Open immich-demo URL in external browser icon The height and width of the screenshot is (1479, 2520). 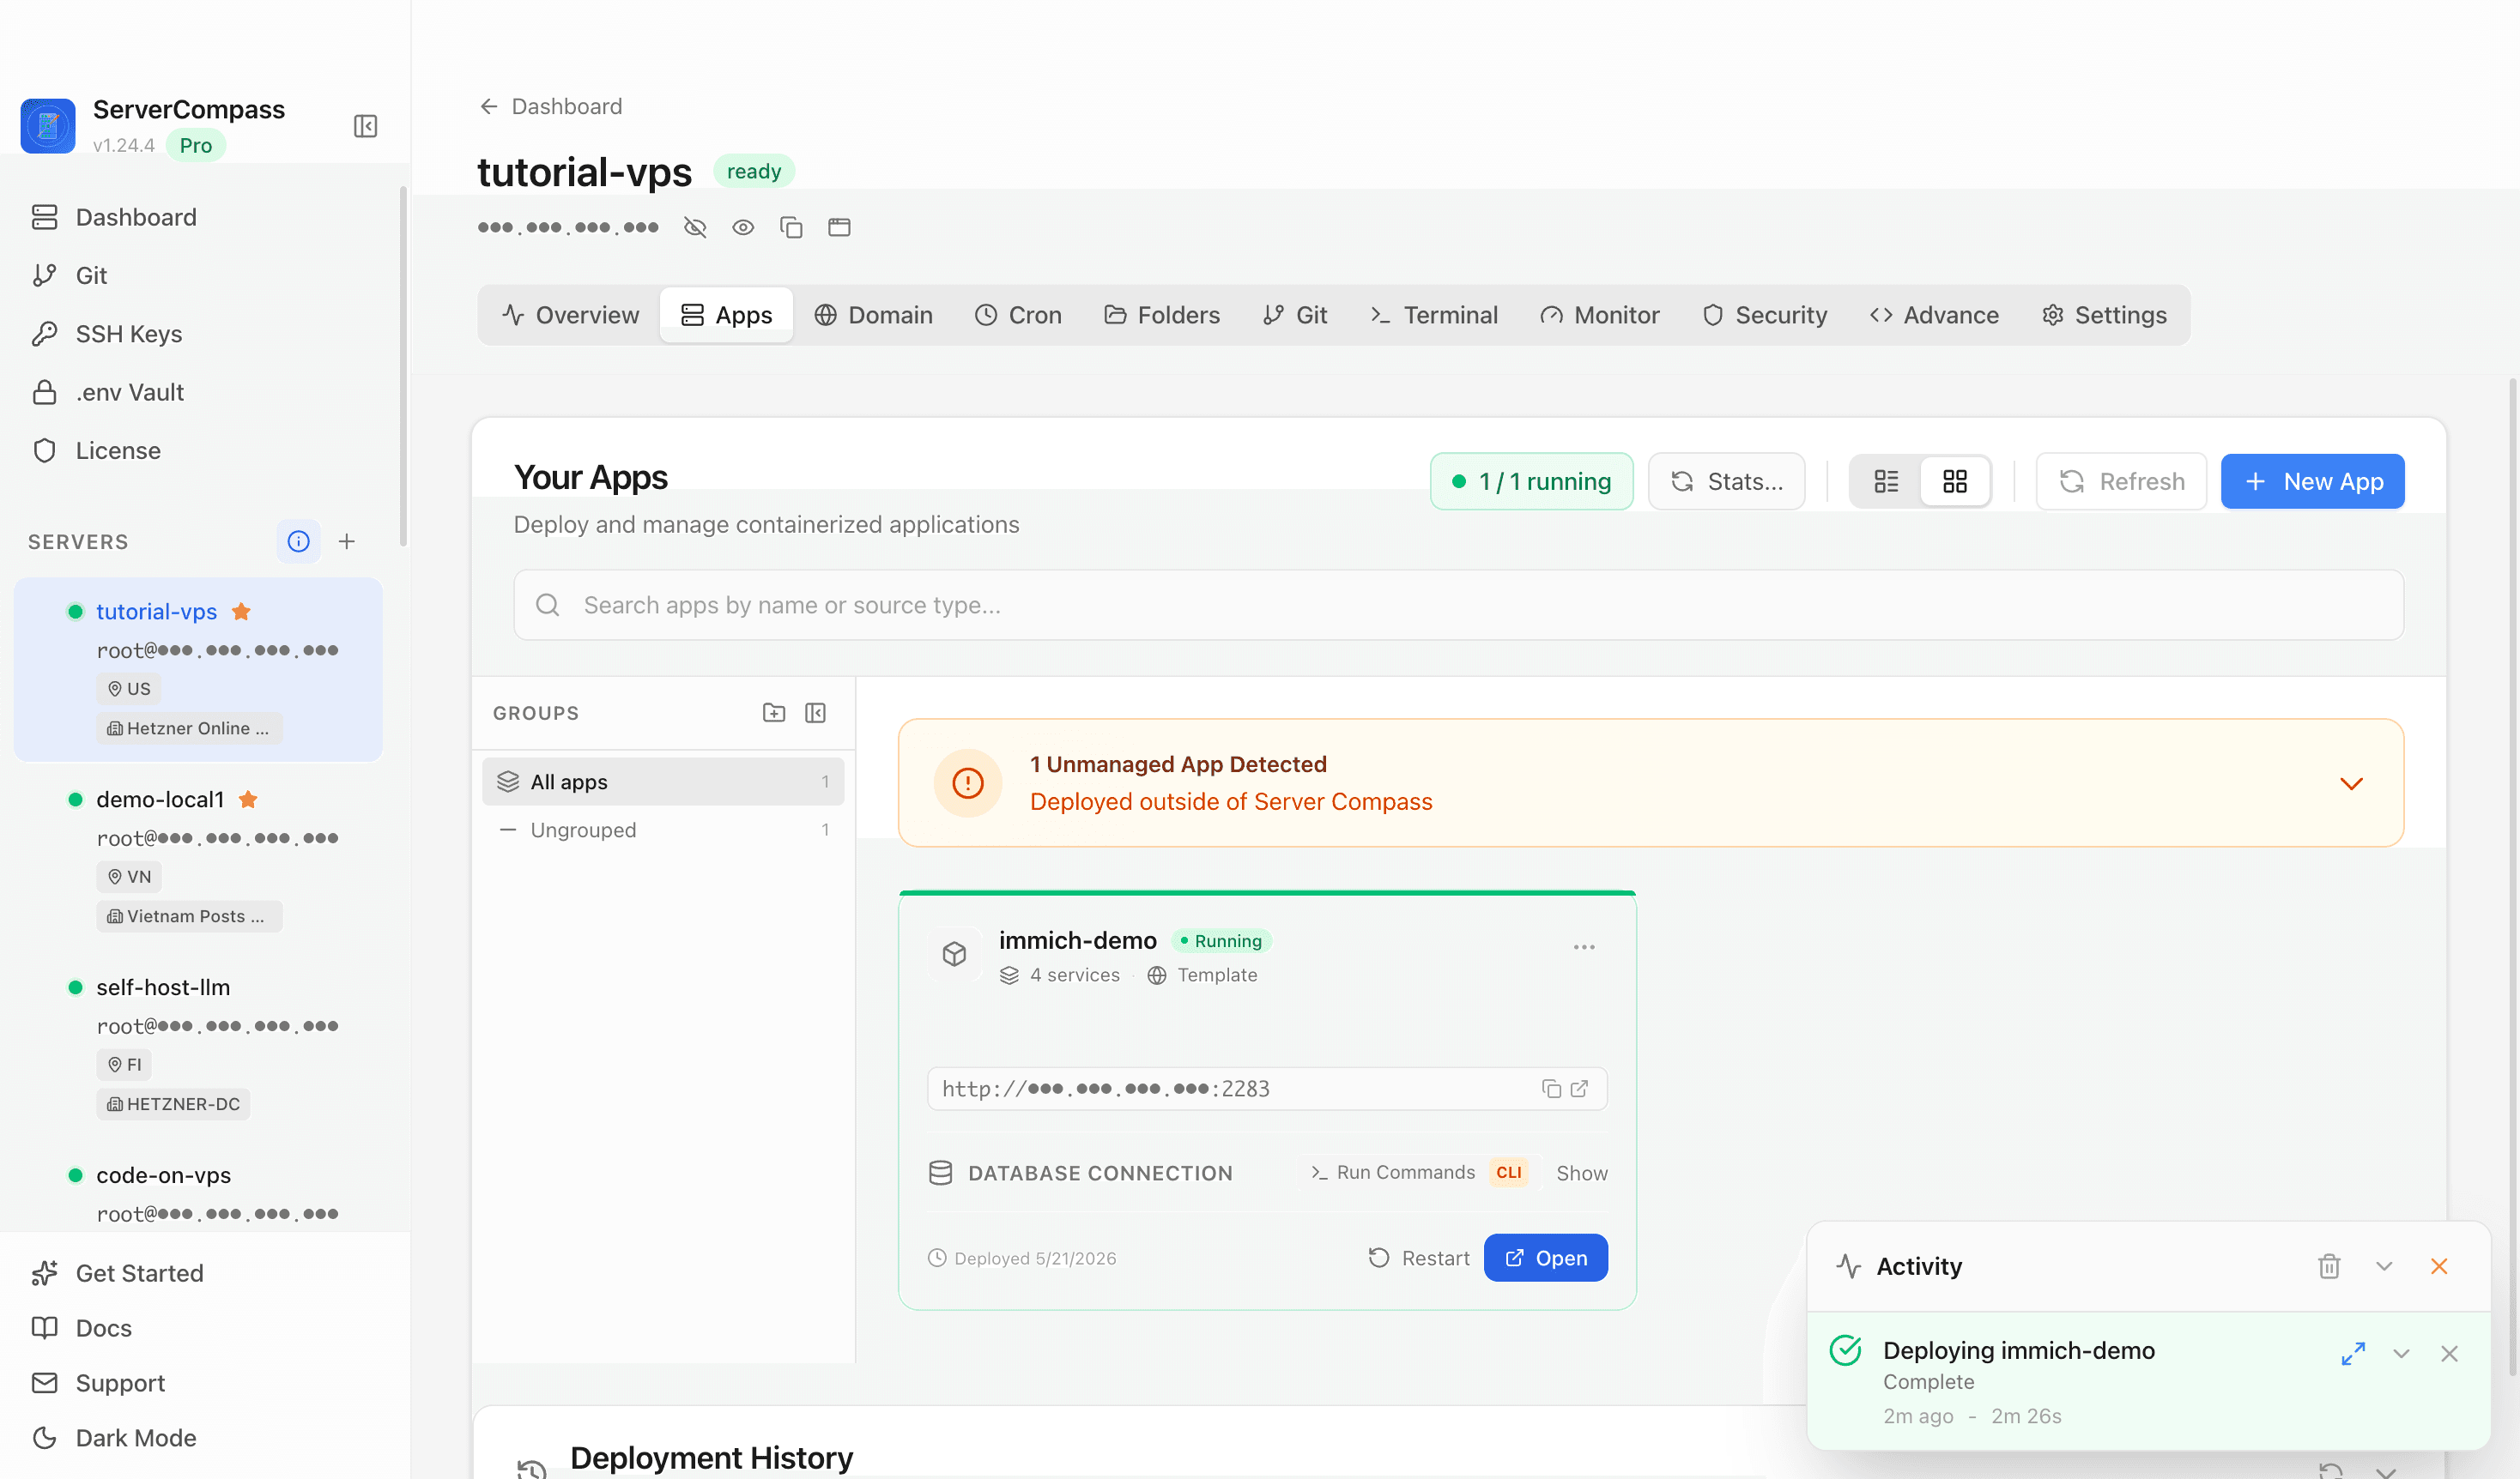pyautogui.click(x=1580, y=1090)
